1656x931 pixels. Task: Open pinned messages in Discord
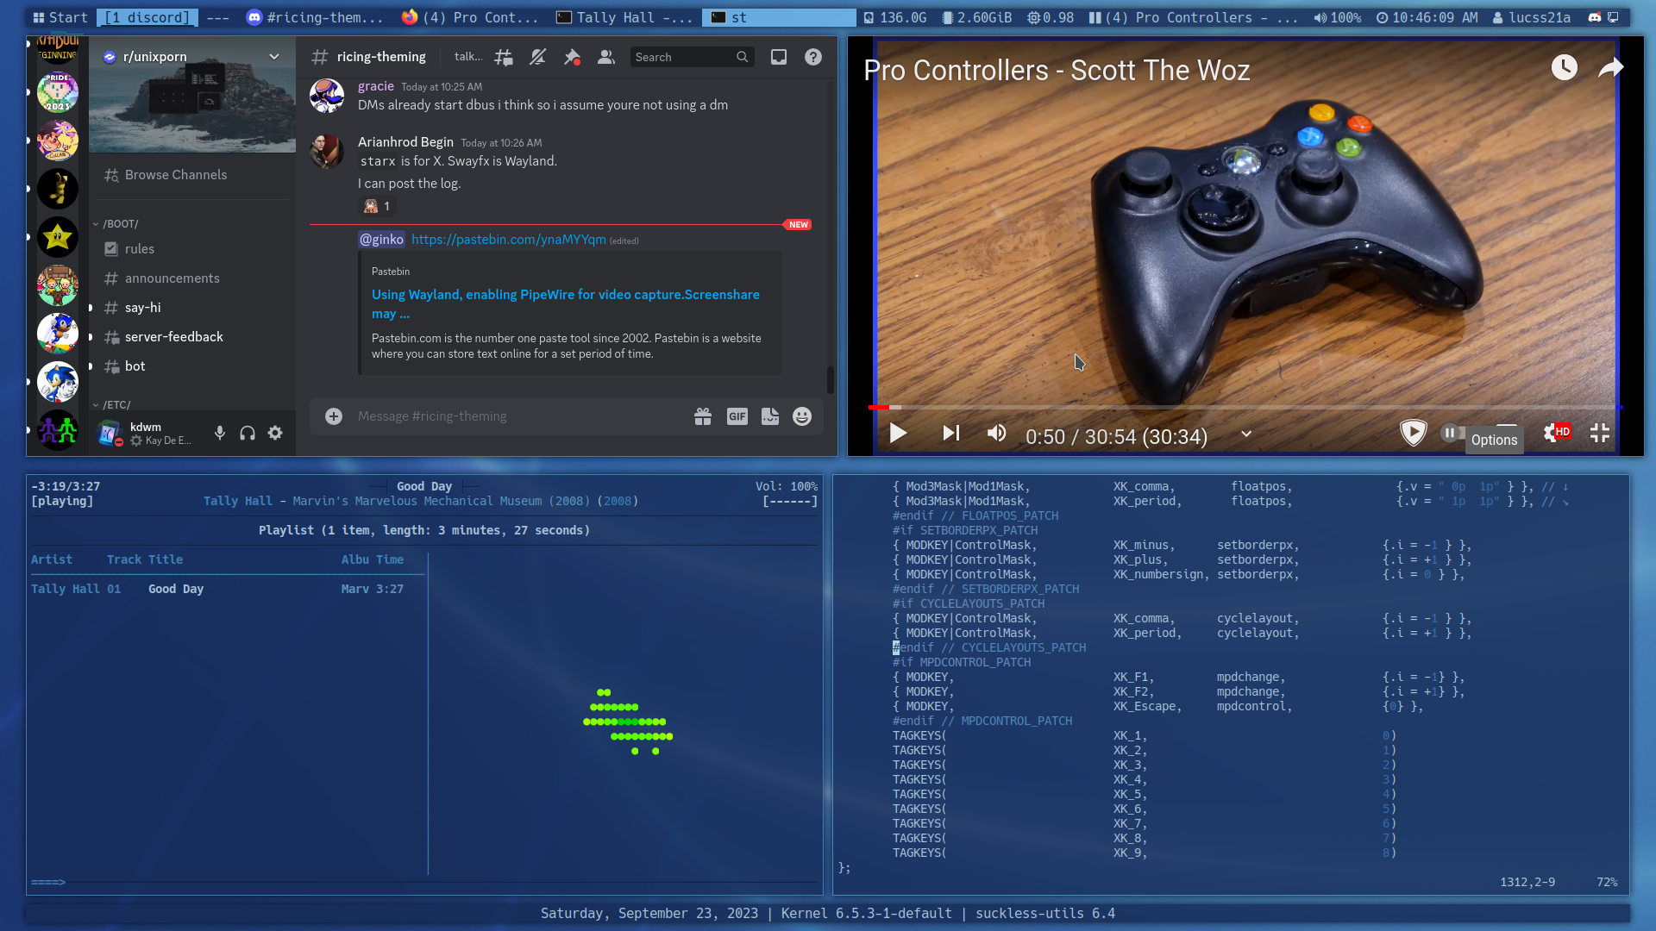[572, 57]
